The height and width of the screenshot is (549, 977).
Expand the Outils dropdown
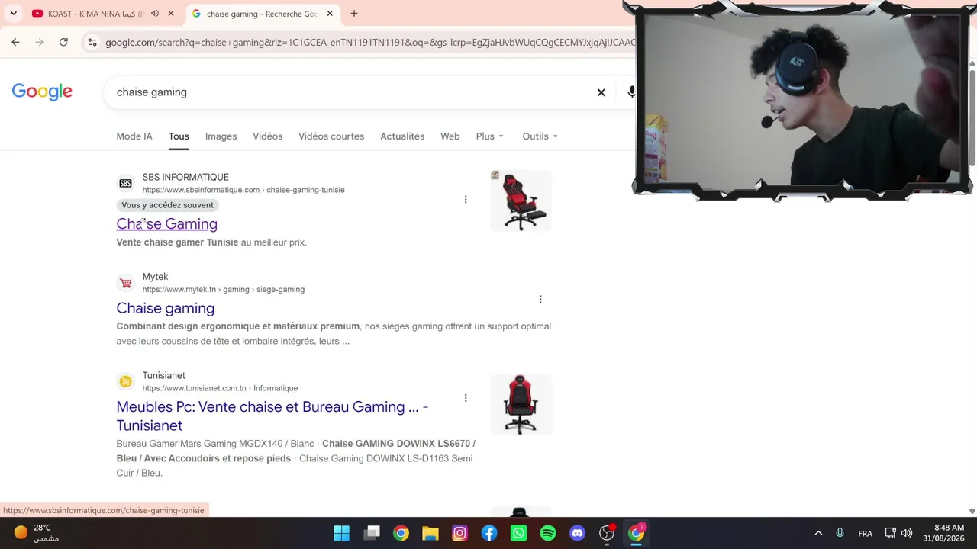click(x=540, y=136)
